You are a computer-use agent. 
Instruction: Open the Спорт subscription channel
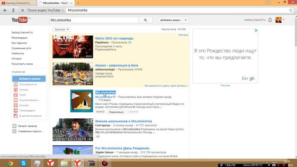(x=23, y=95)
